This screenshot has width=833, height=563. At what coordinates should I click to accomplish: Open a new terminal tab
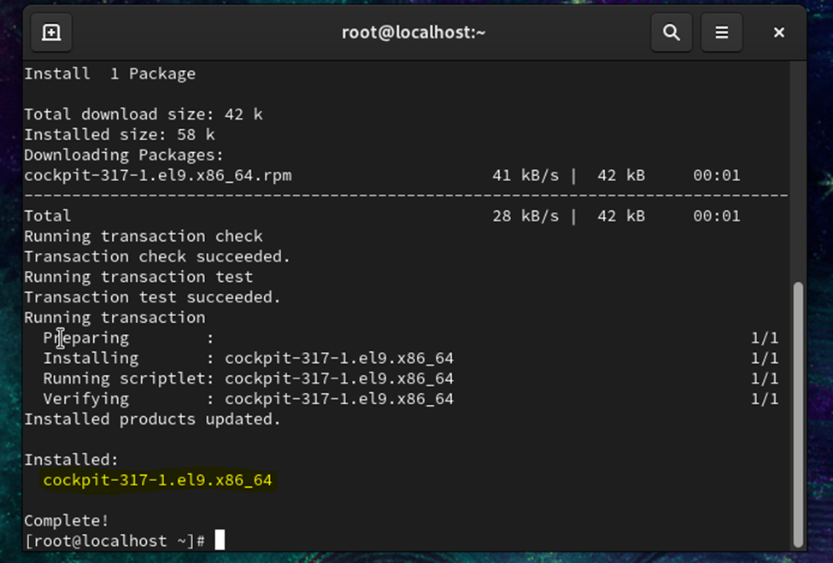[51, 32]
